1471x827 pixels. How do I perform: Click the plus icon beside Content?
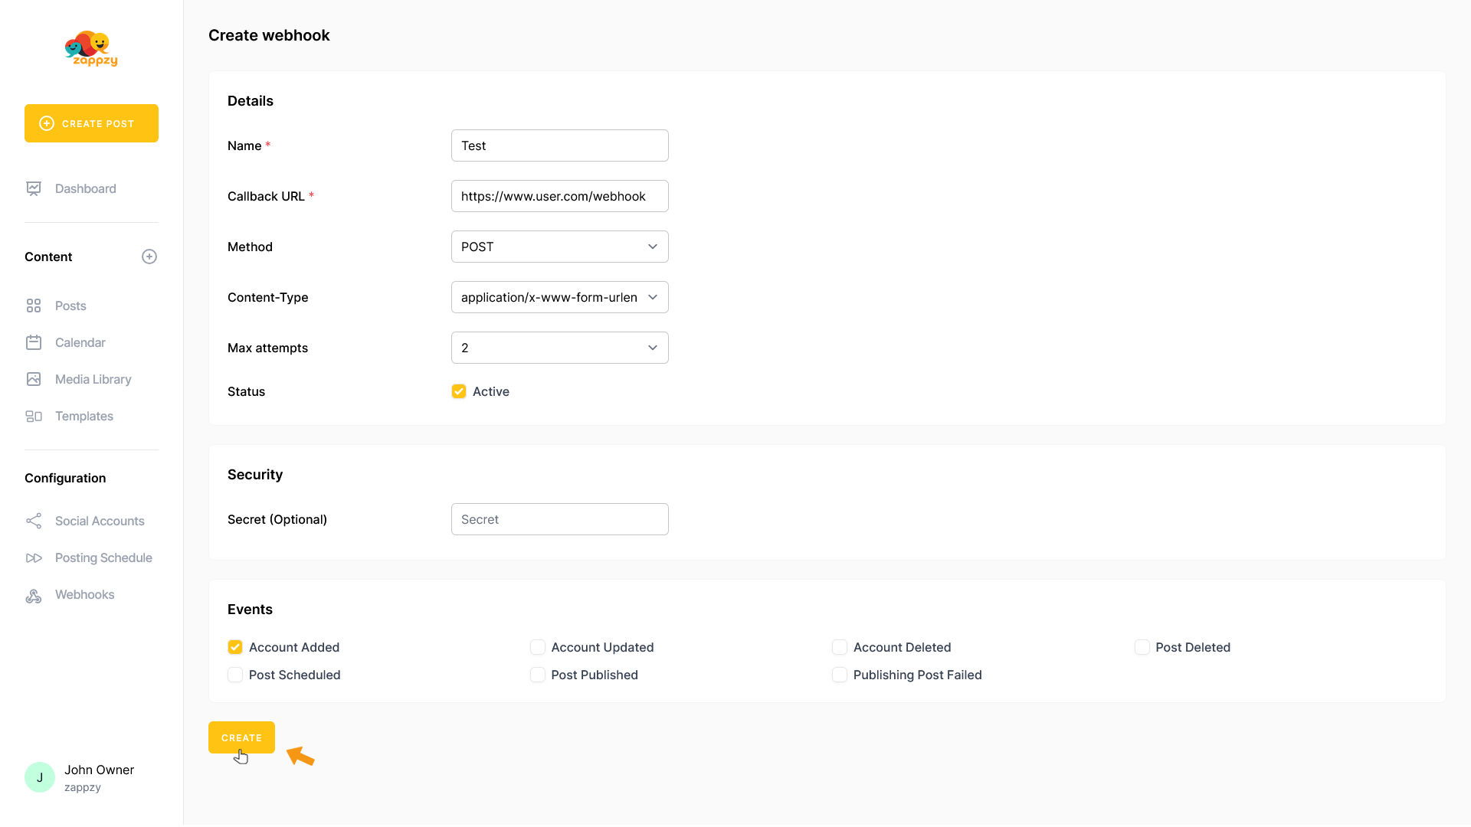tap(149, 257)
